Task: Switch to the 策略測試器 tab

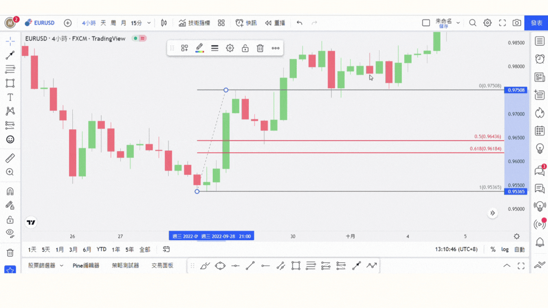Action: tap(125, 266)
